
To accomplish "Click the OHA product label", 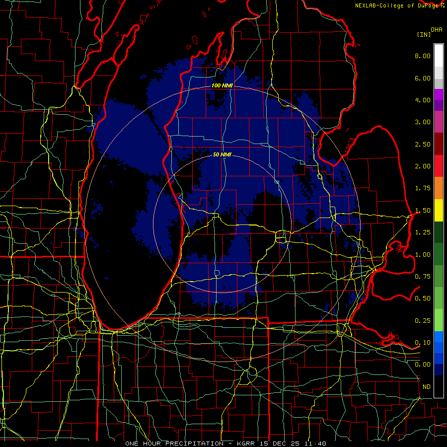I will 437,30.
